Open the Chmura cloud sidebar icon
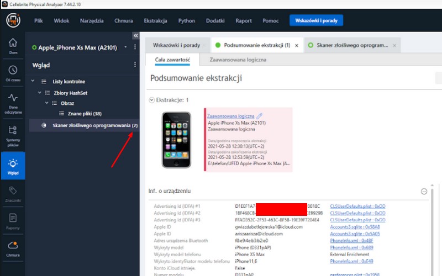This screenshot has height=276, width=442. 13,249
